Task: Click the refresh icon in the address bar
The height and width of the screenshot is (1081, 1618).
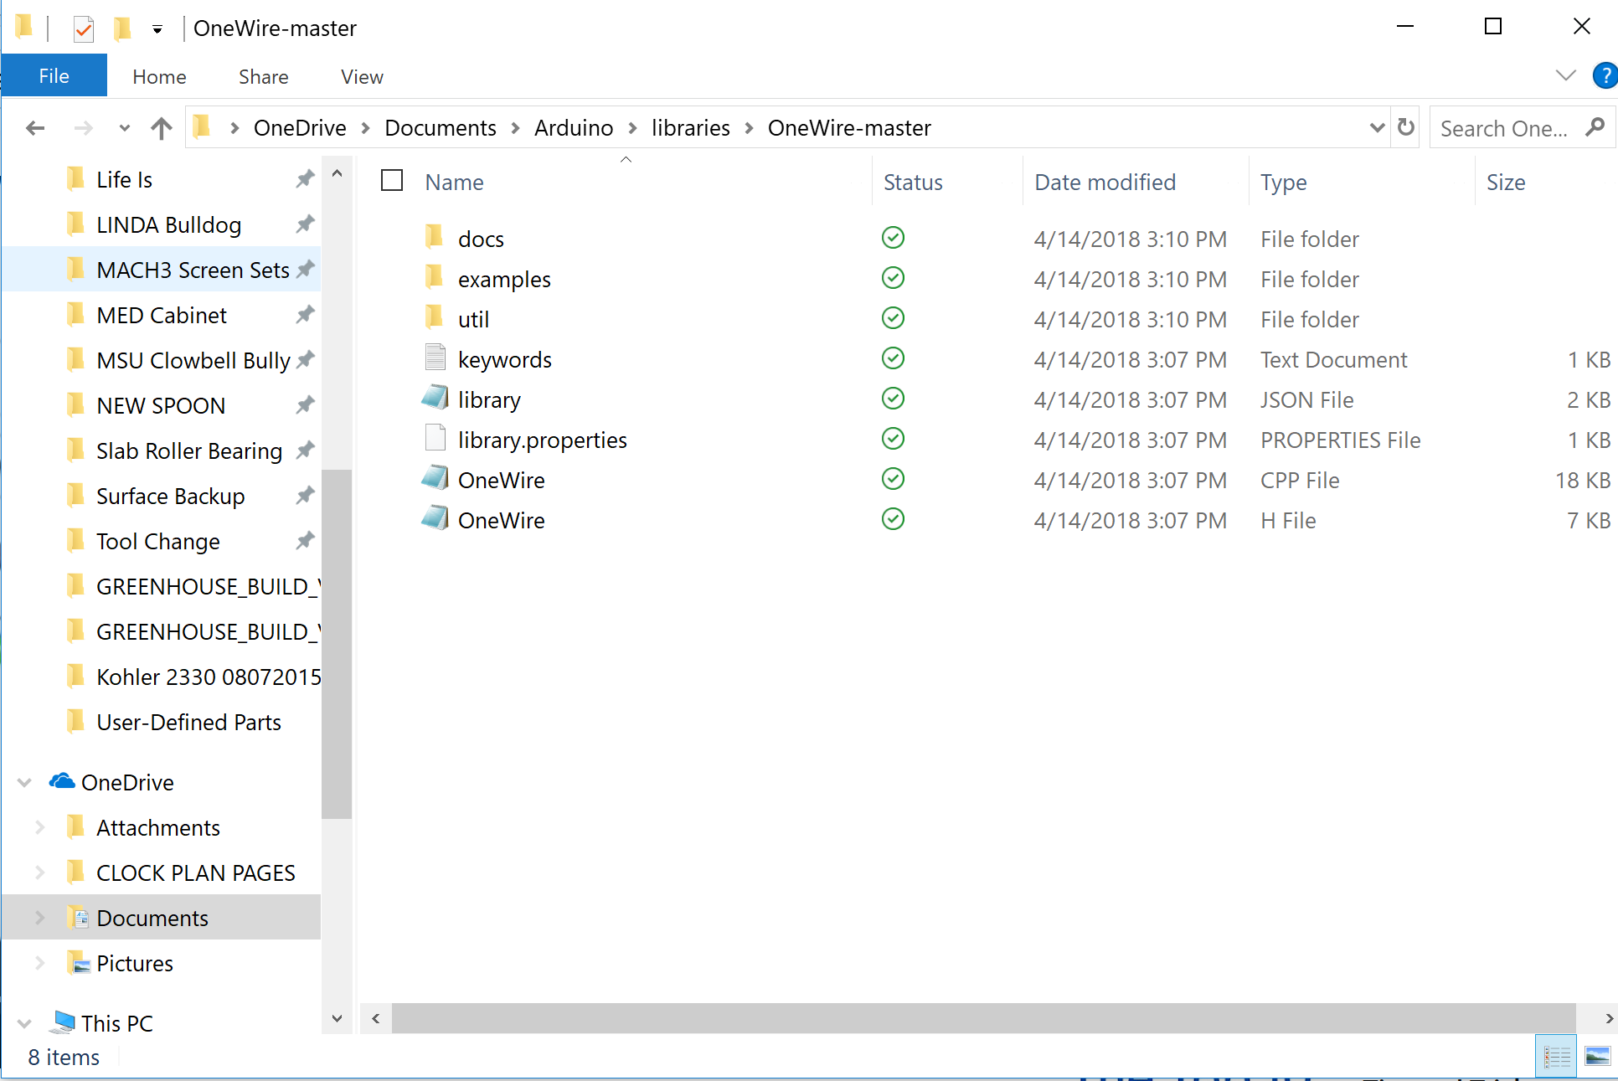Action: (x=1405, y=127)
